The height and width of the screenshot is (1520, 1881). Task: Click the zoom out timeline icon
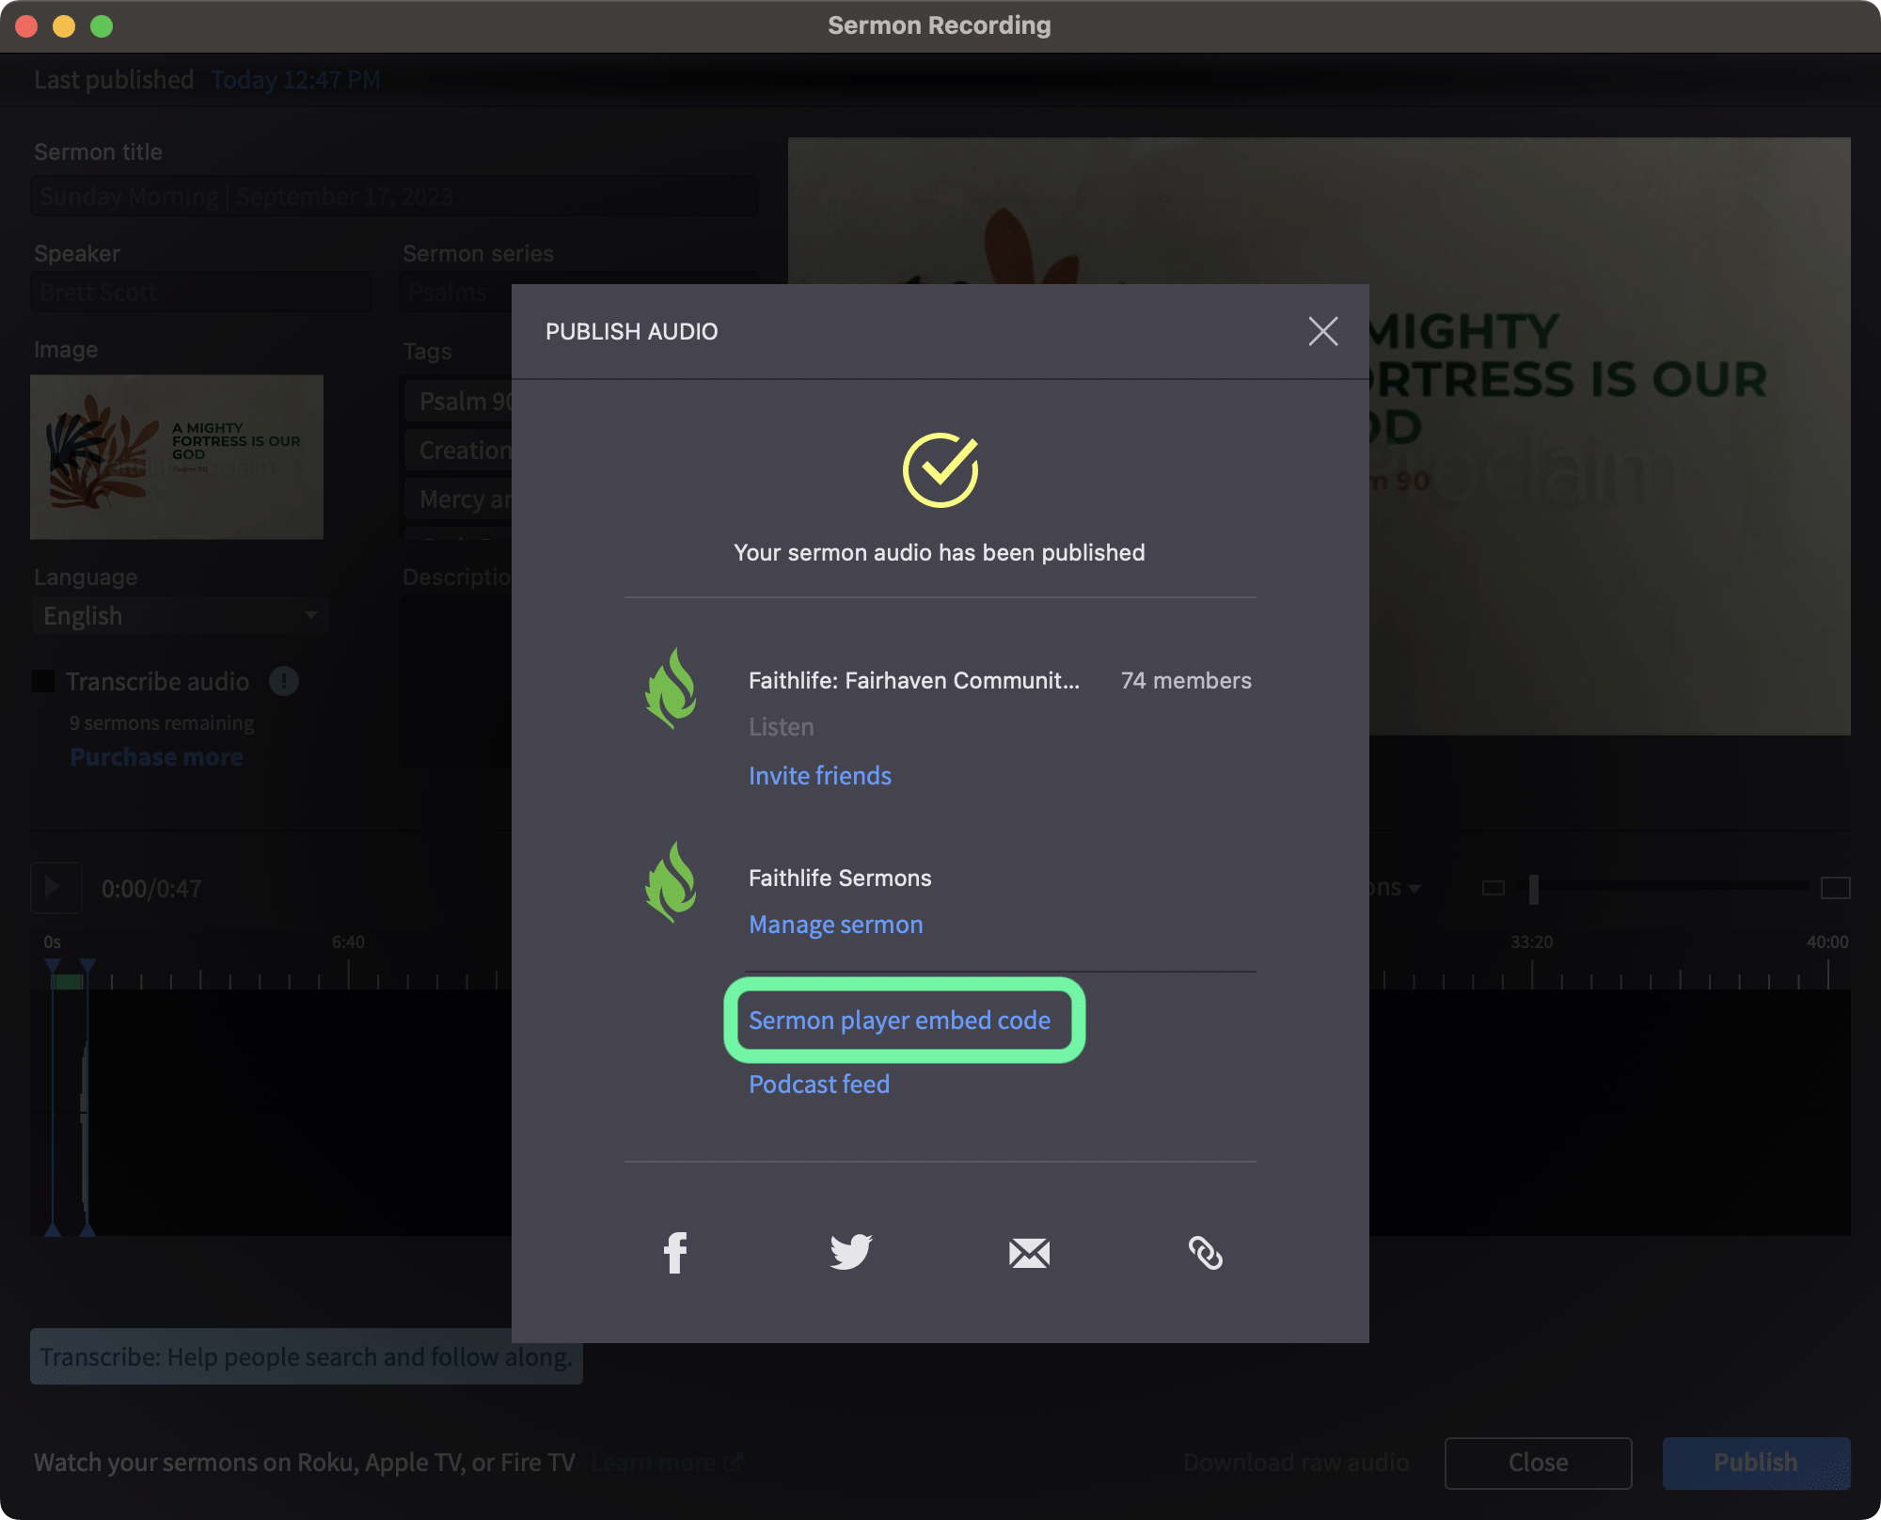[1493, 888]
